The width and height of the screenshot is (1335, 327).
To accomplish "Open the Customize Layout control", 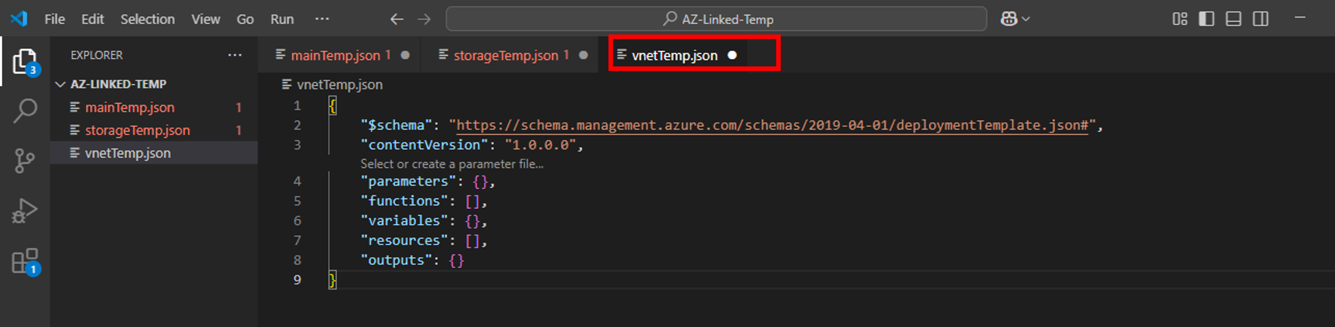I will pyautogui.click(x=1180, y=19).
